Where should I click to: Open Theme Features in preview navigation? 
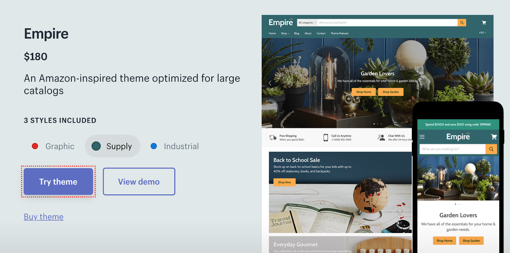tap(339, 33)
